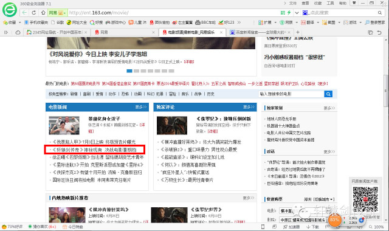Screen dimensions: 389x231
Task: Open the address bar history dropdown arrow
Action: [x=297, y=13]
